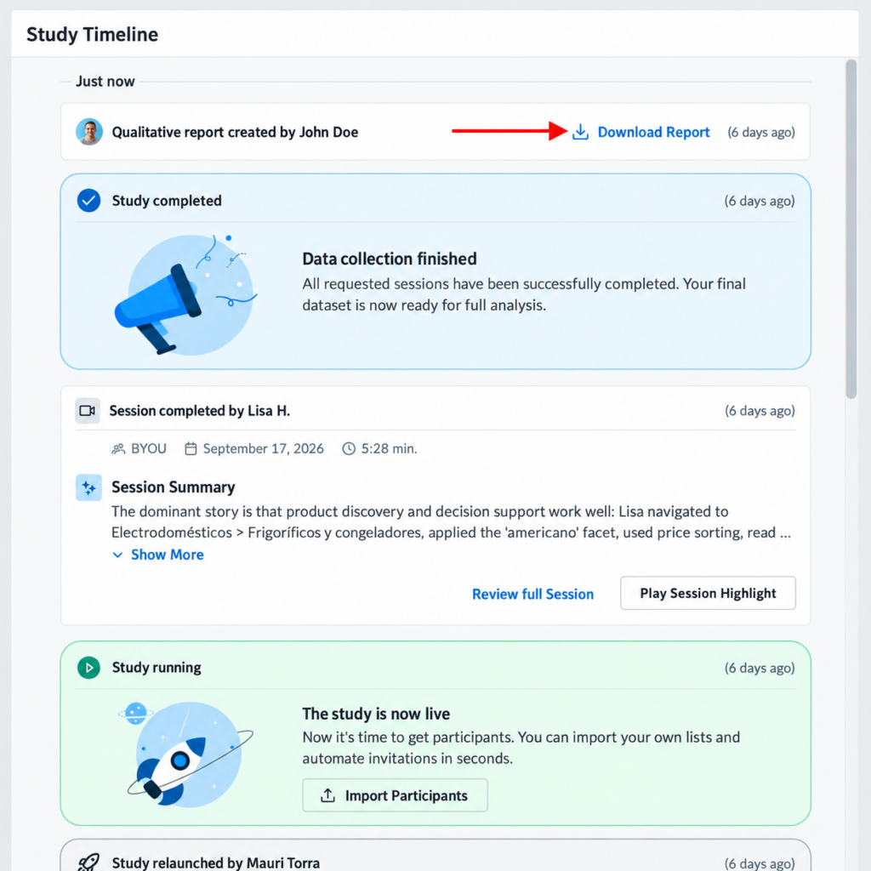Image resolution: width=871 pixels, height=871 pixels.
Task: Click the Import Participants button
Action: (395, 795)
